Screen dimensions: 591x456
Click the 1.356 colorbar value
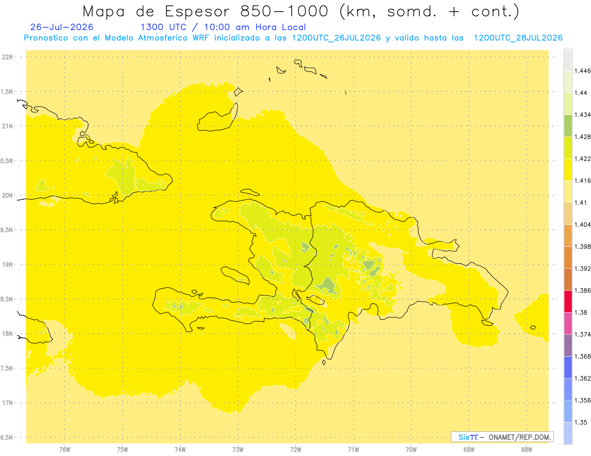coord(583,400)
